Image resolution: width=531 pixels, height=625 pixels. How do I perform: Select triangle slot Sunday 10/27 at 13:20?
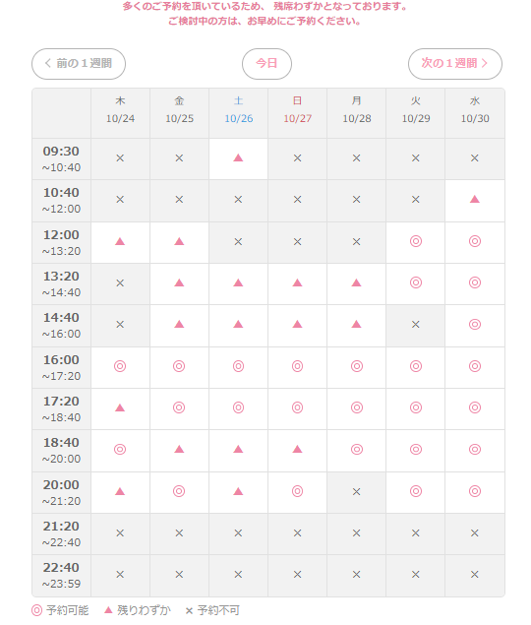point(297,283)
